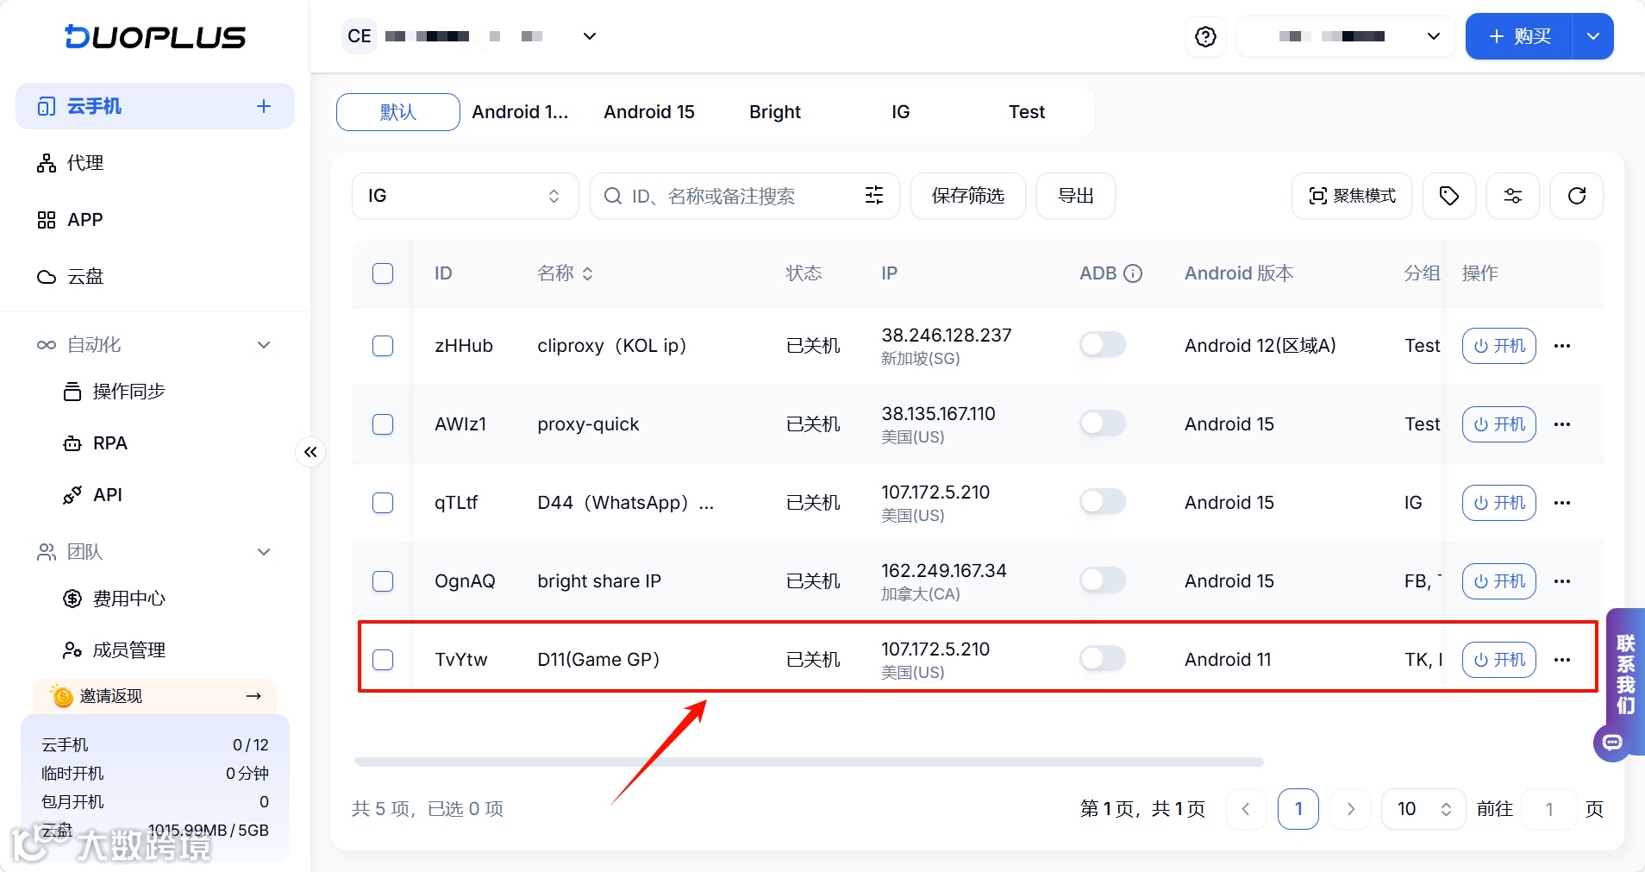
Task: Click 保存筛选 button
Action: 968,196
